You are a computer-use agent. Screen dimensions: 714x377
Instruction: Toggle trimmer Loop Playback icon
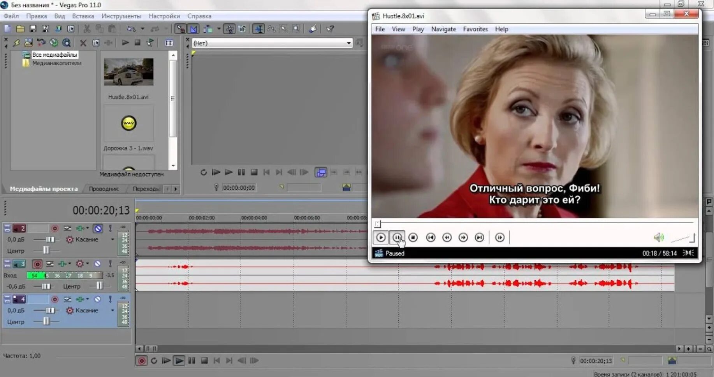203,172
